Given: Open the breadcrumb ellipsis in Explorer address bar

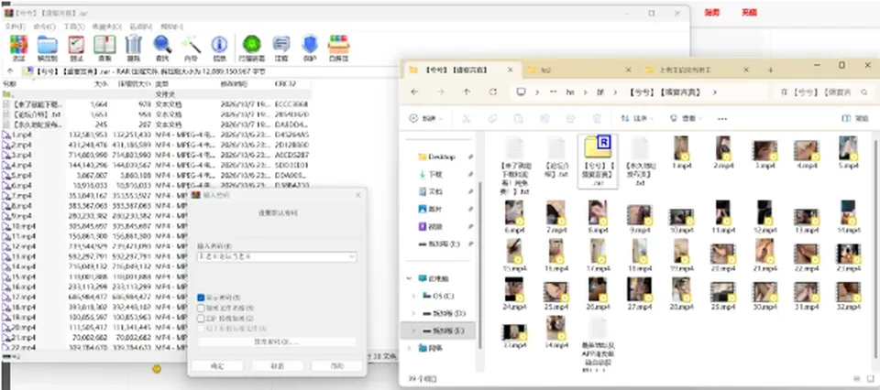Looking at the screenshot, I should point(554,92).
